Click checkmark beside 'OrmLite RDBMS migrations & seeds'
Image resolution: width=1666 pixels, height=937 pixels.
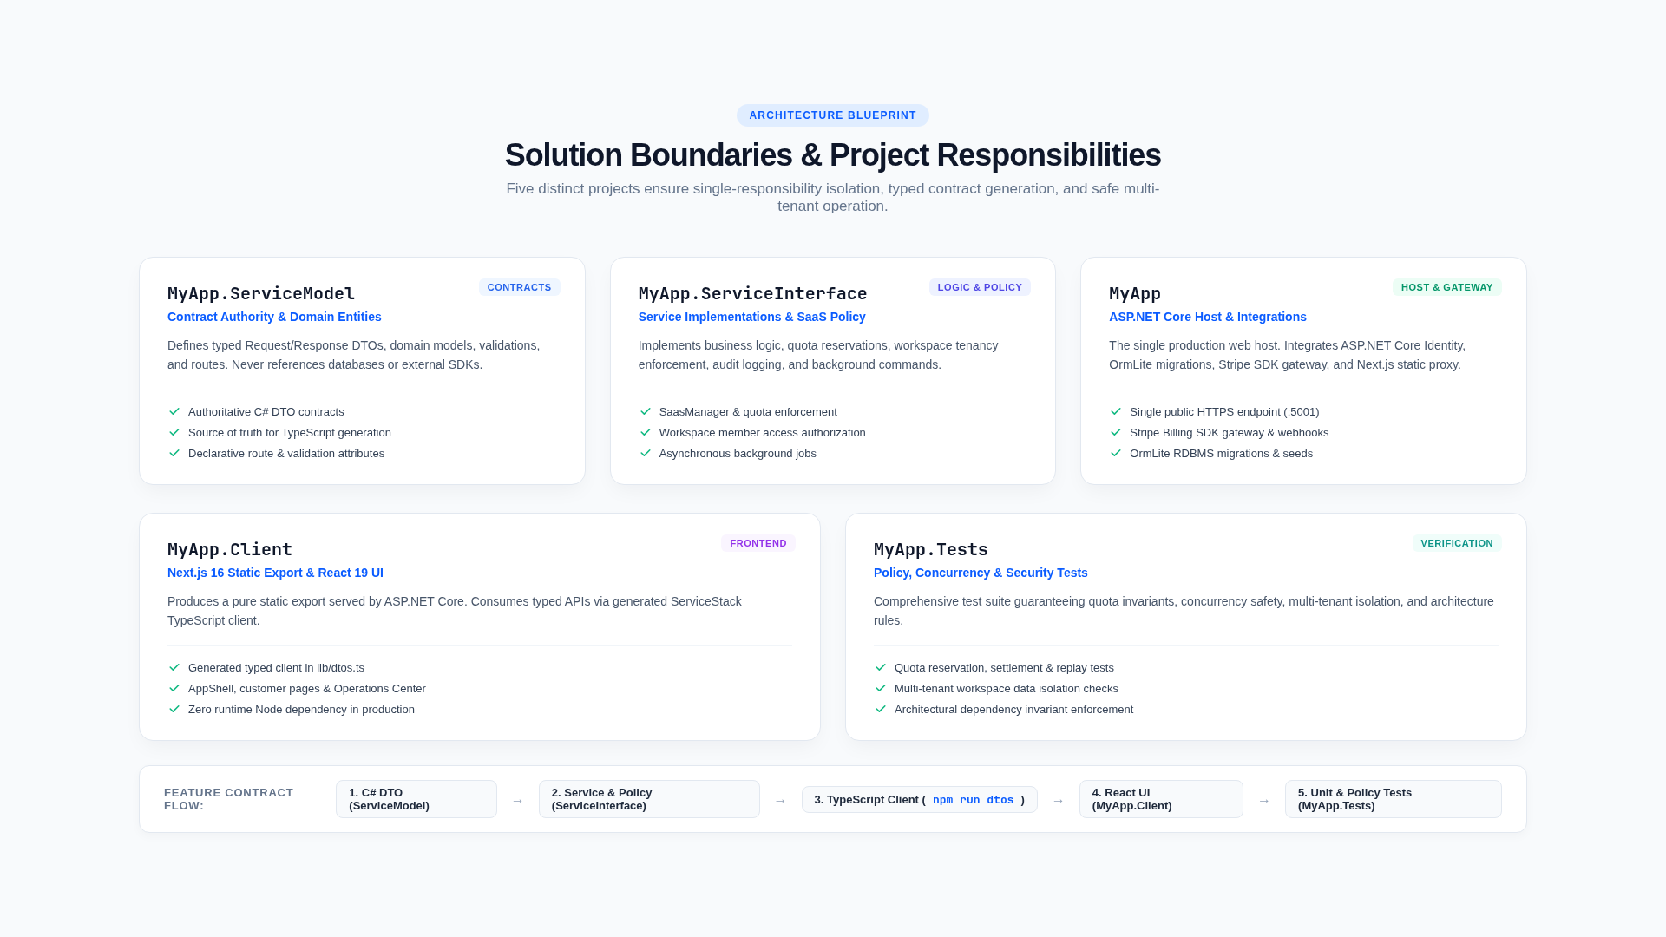[1116, 453]
